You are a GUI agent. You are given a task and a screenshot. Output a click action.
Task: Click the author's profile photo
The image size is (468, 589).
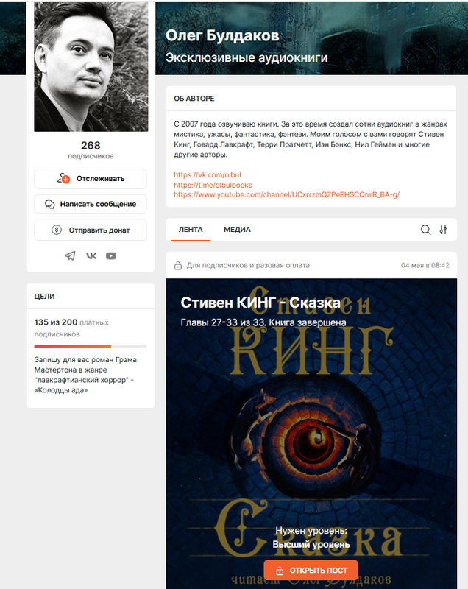point(91,67)
